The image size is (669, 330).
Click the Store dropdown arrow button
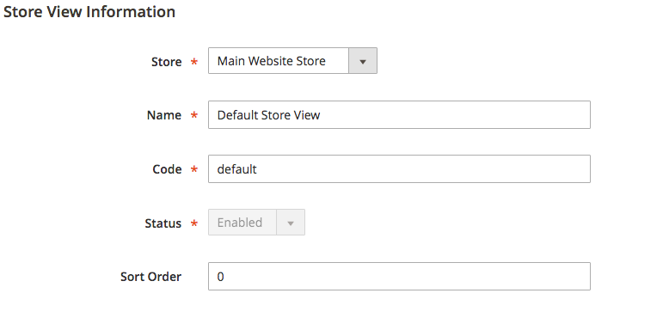pos(363,61)
